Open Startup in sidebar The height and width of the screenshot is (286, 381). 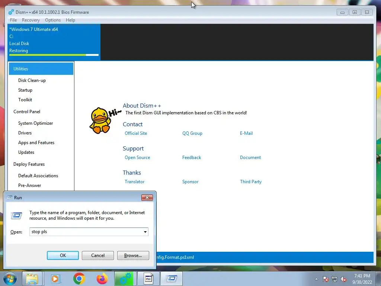pyautogui.click(x=25, y=90)
